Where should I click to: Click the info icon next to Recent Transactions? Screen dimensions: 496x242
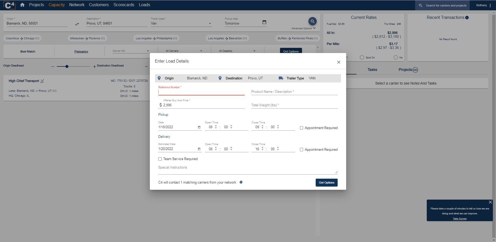coord(467,17)
